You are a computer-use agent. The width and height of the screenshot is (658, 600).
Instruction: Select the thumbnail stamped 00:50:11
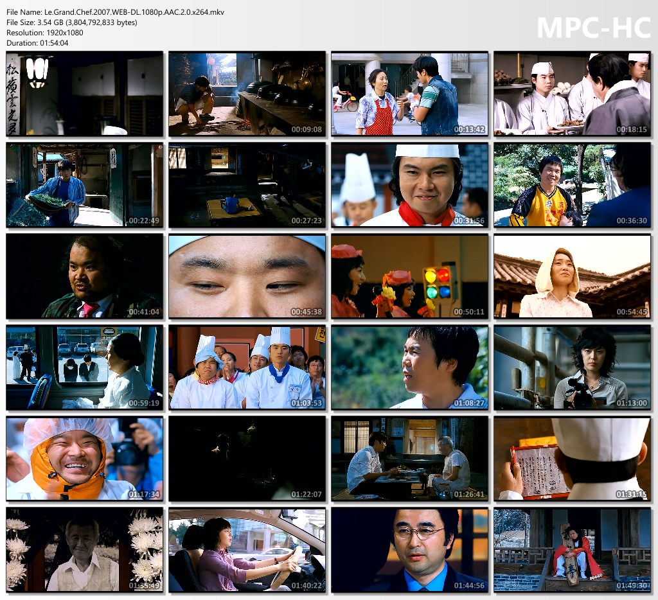[x=409, y=276]
